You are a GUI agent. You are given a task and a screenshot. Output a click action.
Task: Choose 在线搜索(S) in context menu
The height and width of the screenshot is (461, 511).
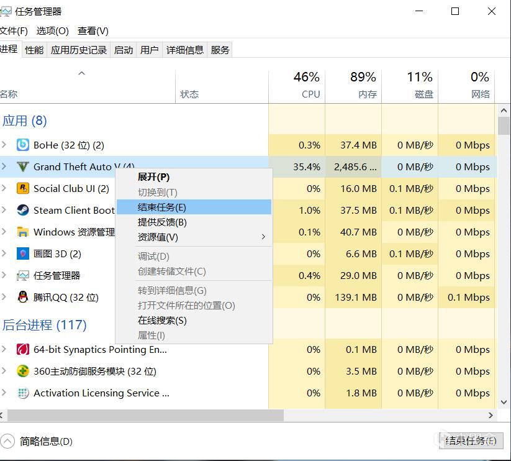coord(194,321)
